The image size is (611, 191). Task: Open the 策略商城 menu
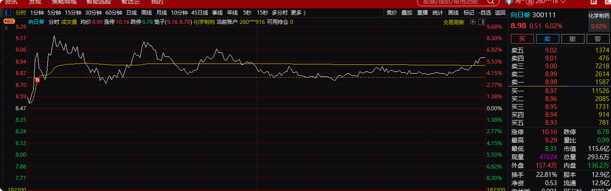coord(64,2)
